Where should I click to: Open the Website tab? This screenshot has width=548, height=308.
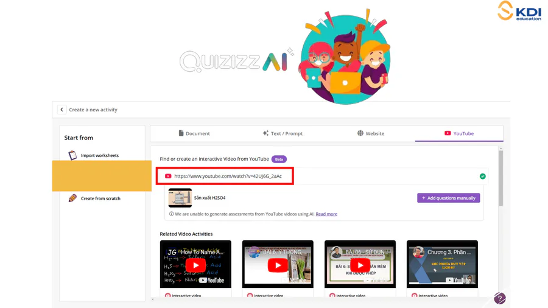click(x=370, y=133)
